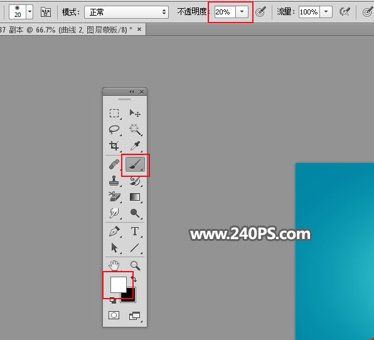
Task: Select the Clone Stamp tool
Action: [114, 181]
